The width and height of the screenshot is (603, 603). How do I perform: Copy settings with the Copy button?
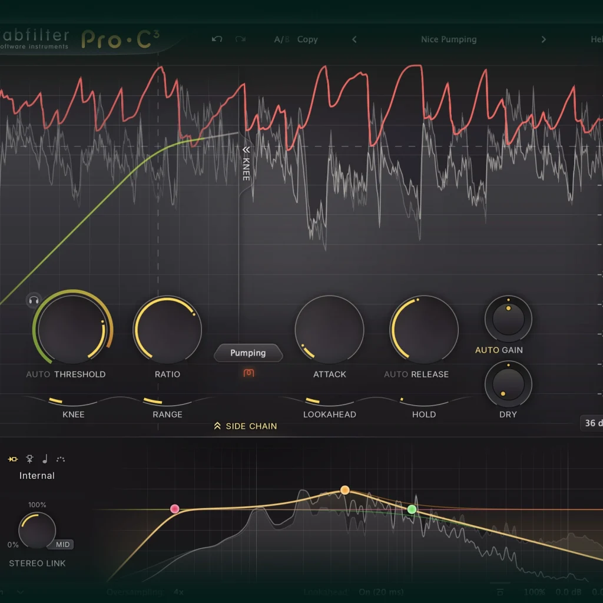point(307,39)
